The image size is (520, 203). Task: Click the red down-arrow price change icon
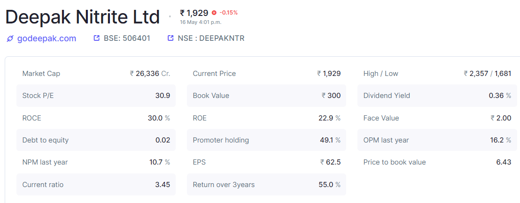(x=214, y=13)
